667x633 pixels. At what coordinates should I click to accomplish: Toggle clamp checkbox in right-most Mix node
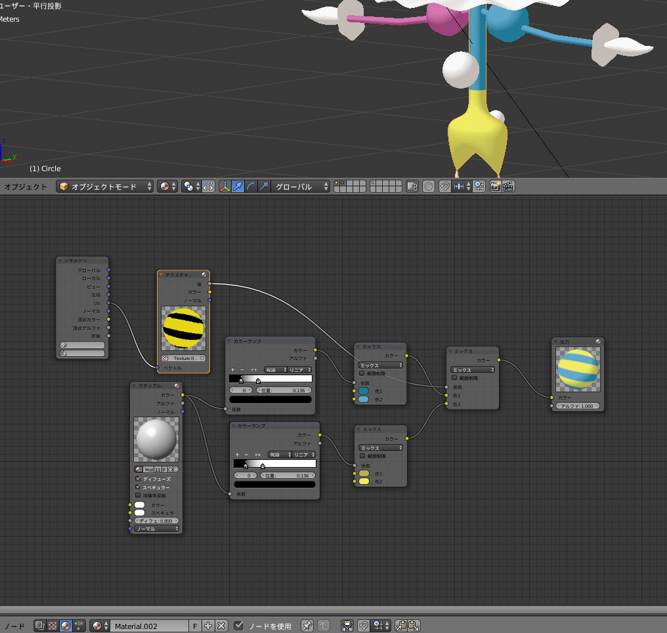coord(454,378)
